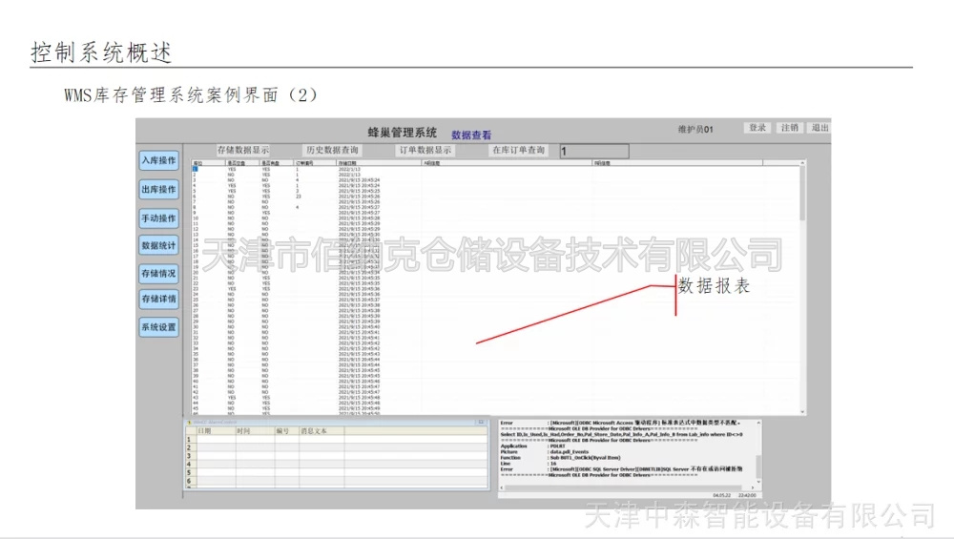Image resolution: width=954 pixels, height=539 pixels.
Task: Open 存储详情 from the sidebar
Action: [158, 300]
